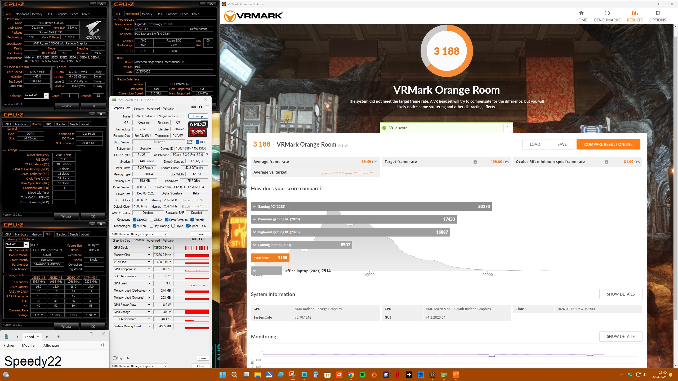Open GPU Temperature sensor dropdown
The height and width of the screenshot is (381, 678).
pyautogui.click(x=149, y=269)
